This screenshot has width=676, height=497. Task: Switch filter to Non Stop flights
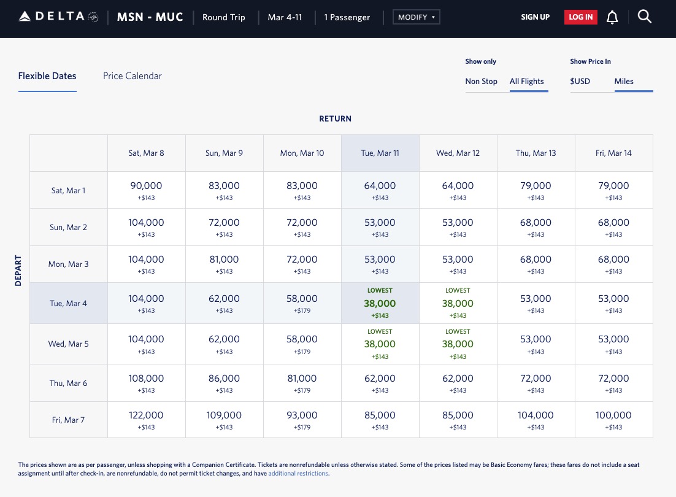click(x=482, y=81)
